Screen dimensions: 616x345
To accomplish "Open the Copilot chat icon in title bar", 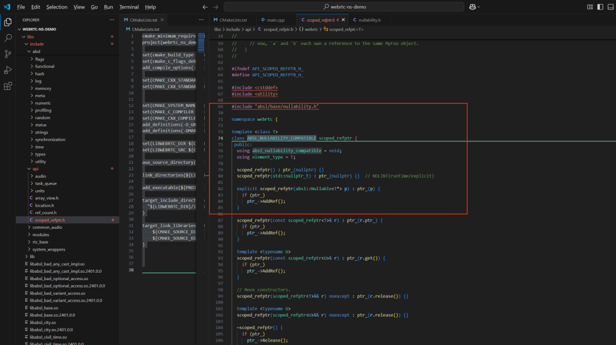I will (473, 7).
